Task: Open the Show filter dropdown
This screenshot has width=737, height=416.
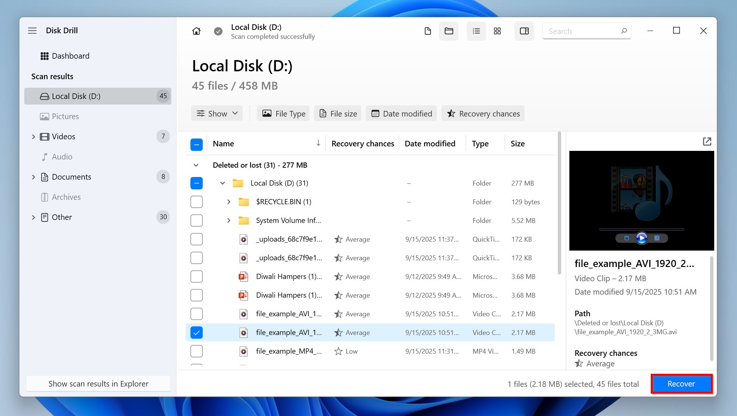Action: (x=217, y=113)
